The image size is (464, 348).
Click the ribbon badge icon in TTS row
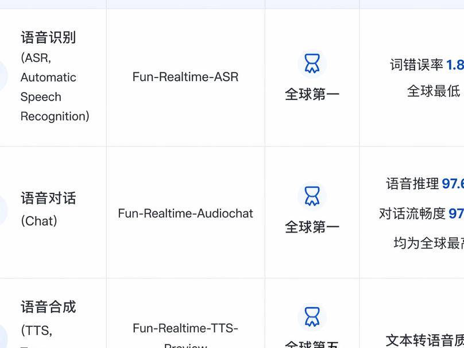click(x=312, y=317)
